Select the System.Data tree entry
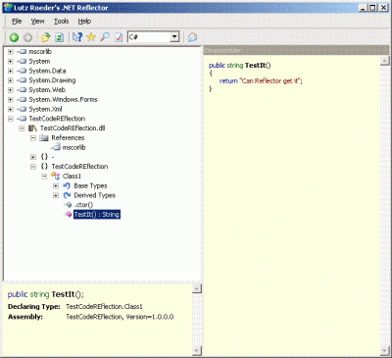The height and width of the screenshot is (358, 392). [x=47, y=71]
